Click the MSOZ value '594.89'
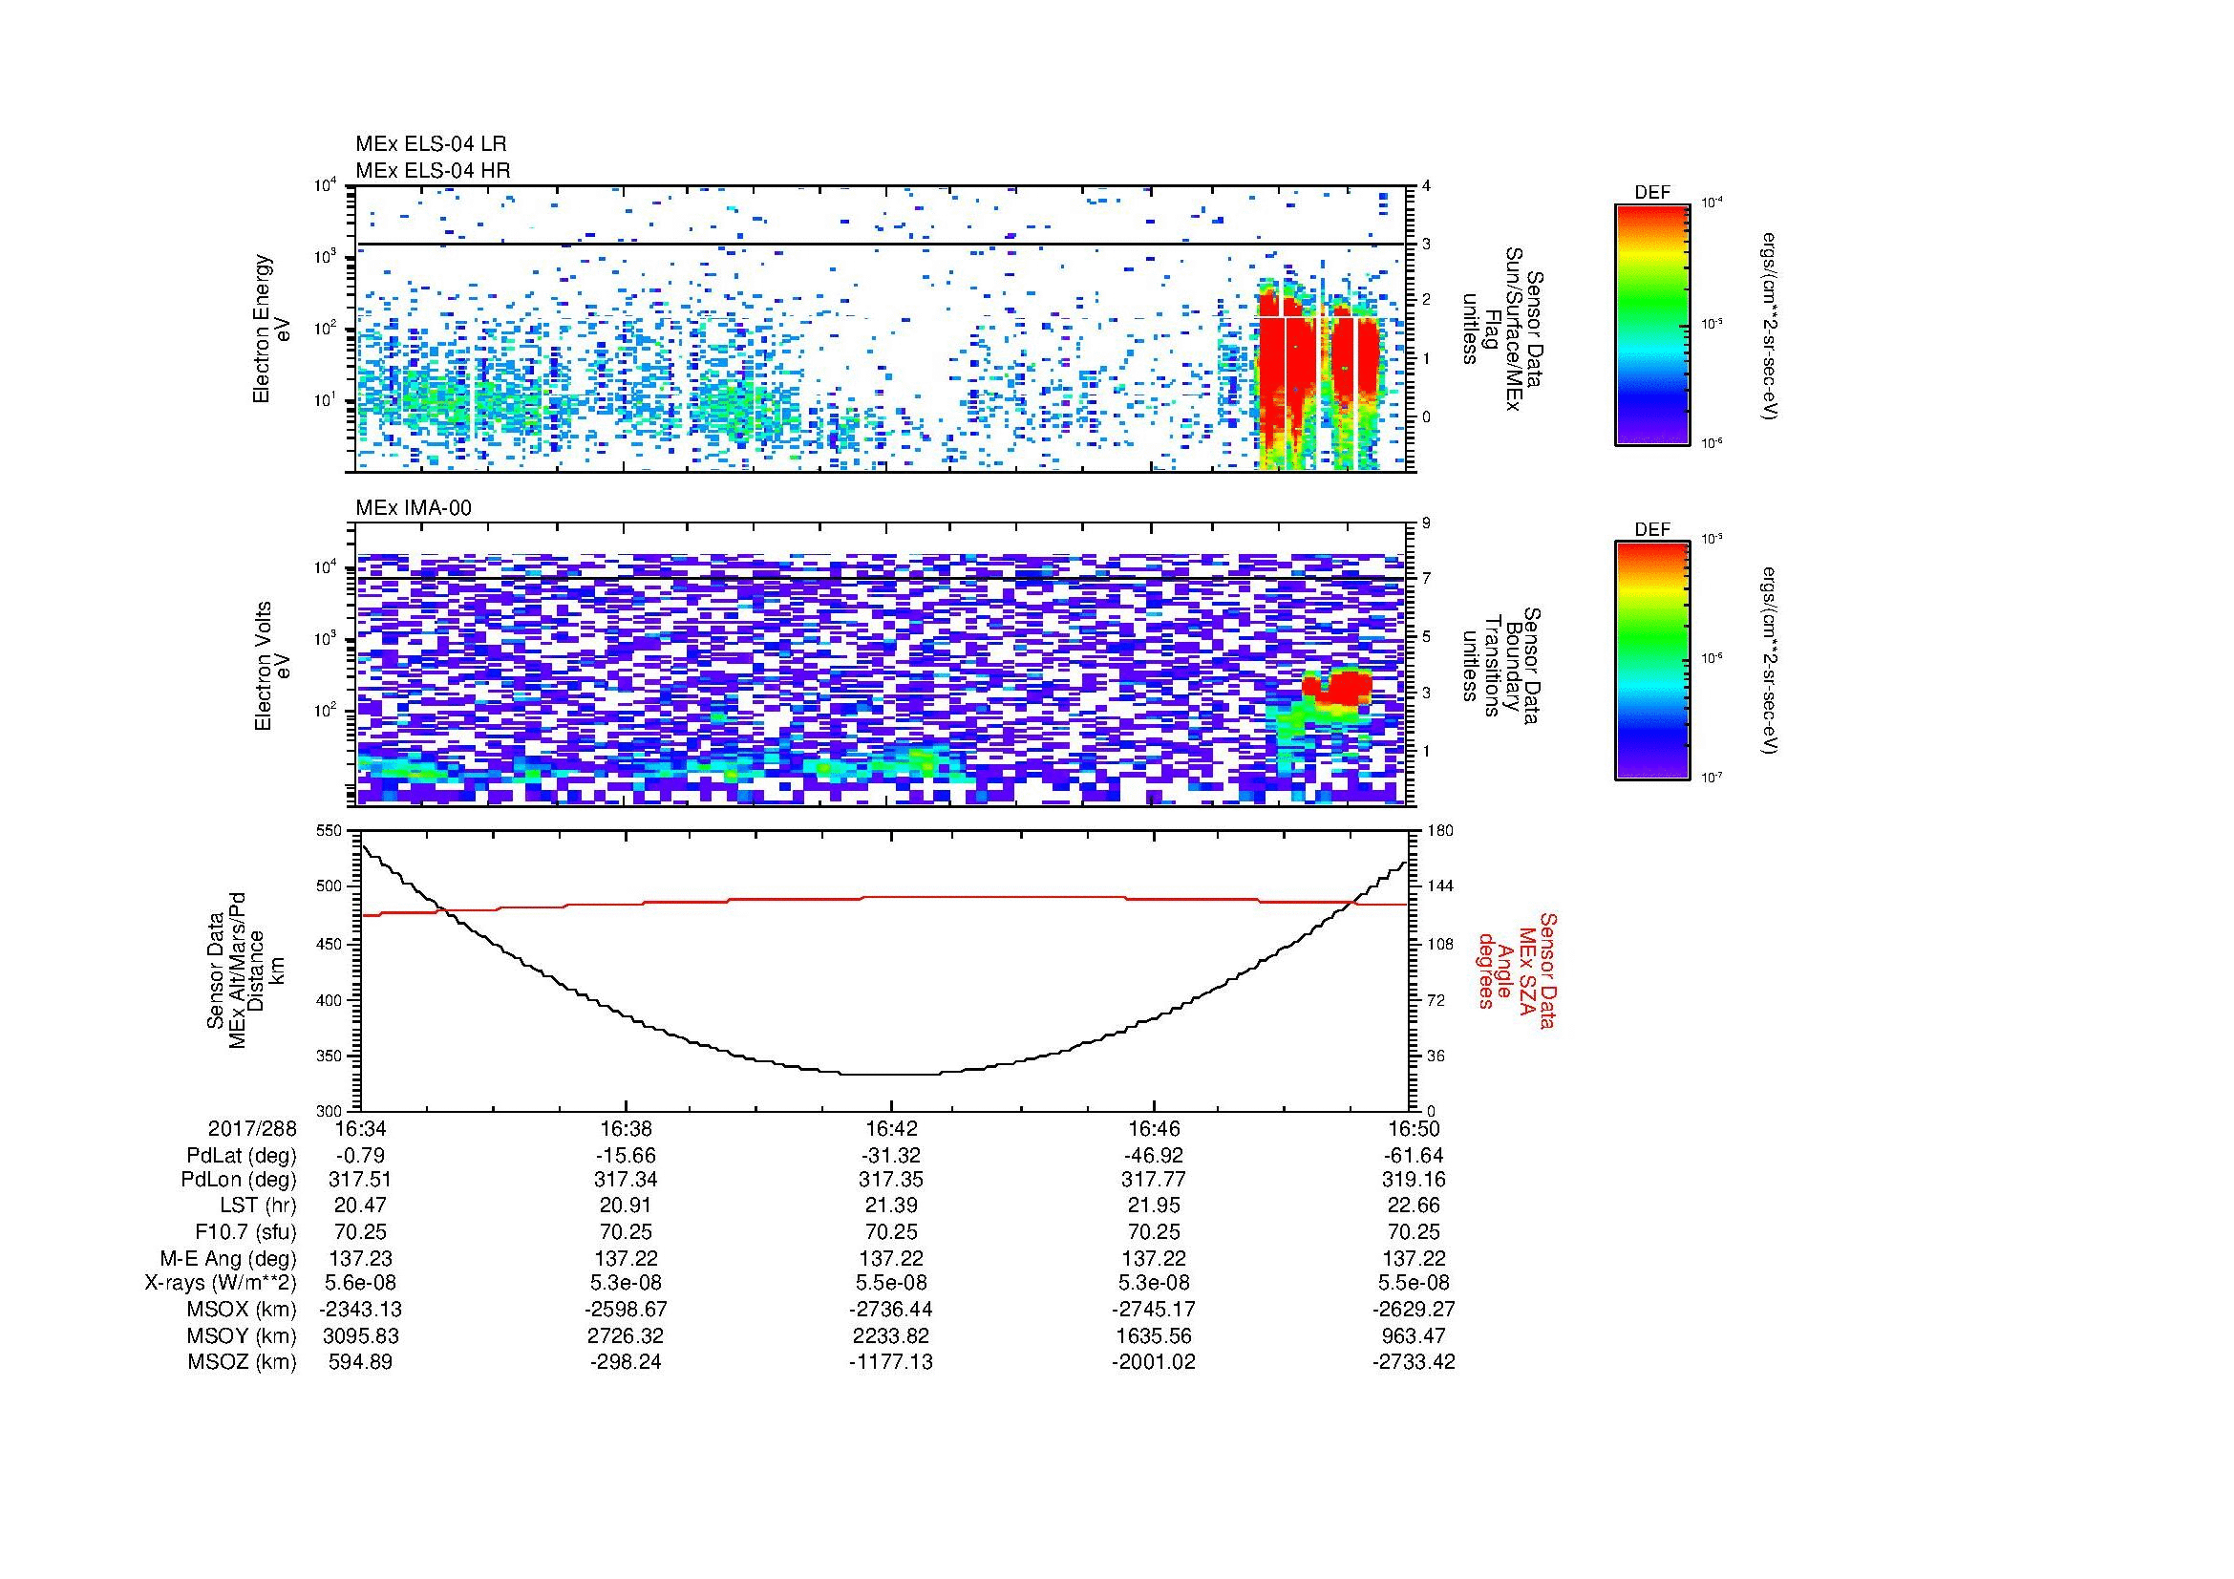 pos(361,1362)
